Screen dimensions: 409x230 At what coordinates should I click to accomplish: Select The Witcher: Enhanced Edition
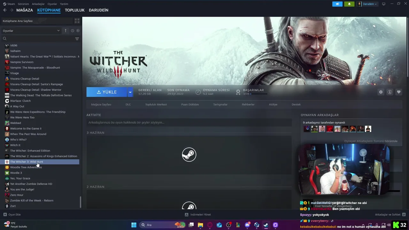pos(30,151)
